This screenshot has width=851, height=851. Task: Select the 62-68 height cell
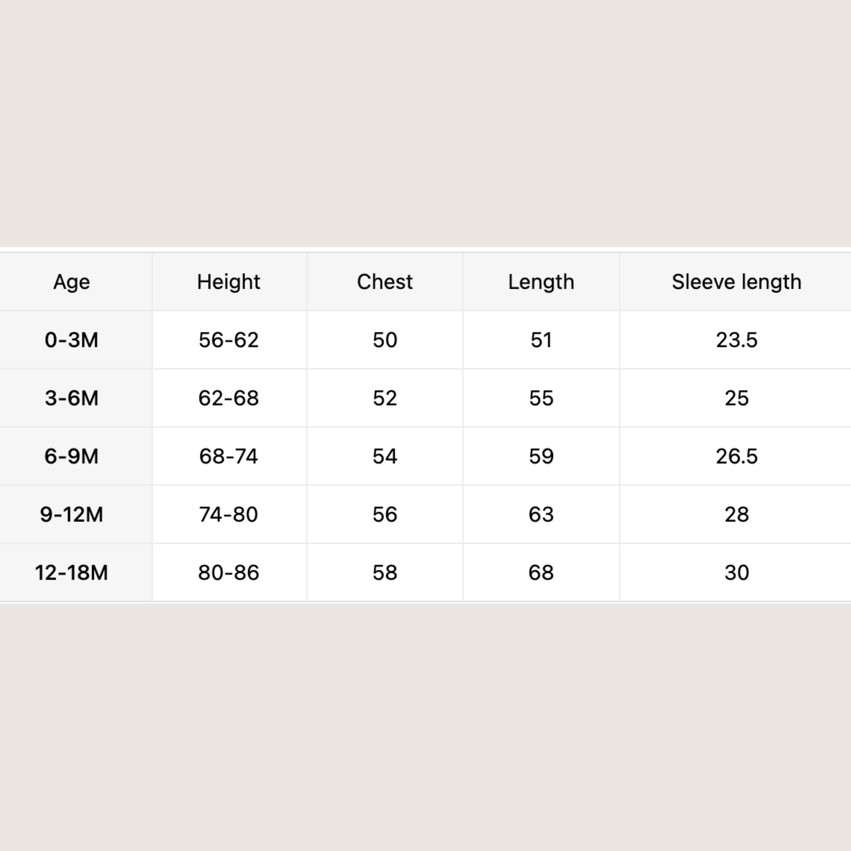[229, 398]
